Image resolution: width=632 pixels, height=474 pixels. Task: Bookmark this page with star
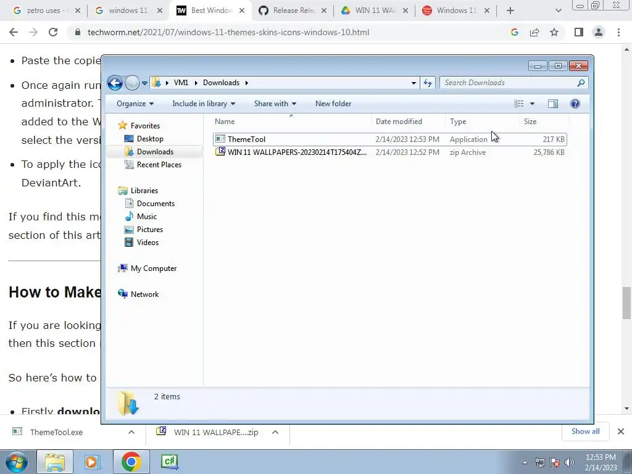pos(554,32)
